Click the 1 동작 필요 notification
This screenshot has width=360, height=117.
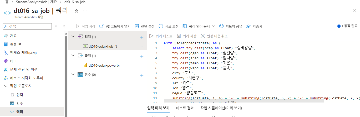[x=347, y=26]
